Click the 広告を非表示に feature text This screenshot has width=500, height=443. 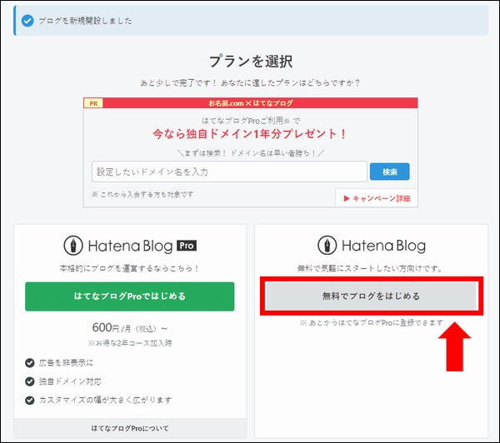pos(66,363)
